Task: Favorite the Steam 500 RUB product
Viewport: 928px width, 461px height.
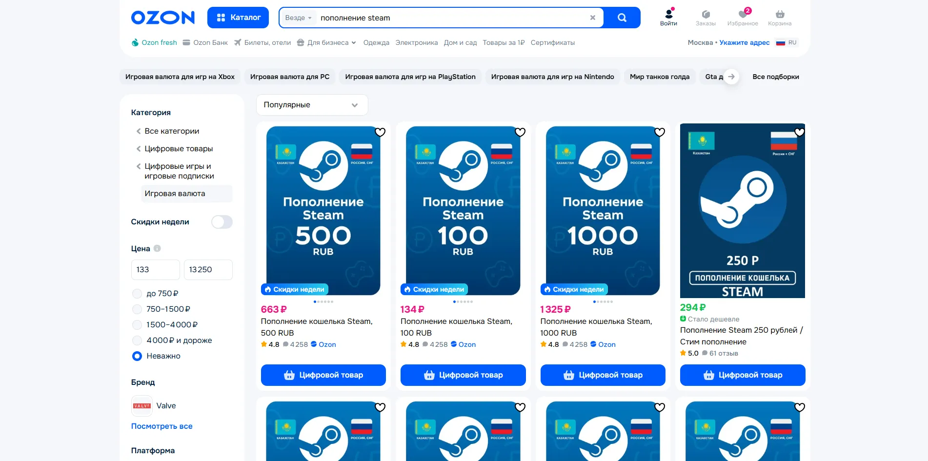Action: (x=380, y=132)
